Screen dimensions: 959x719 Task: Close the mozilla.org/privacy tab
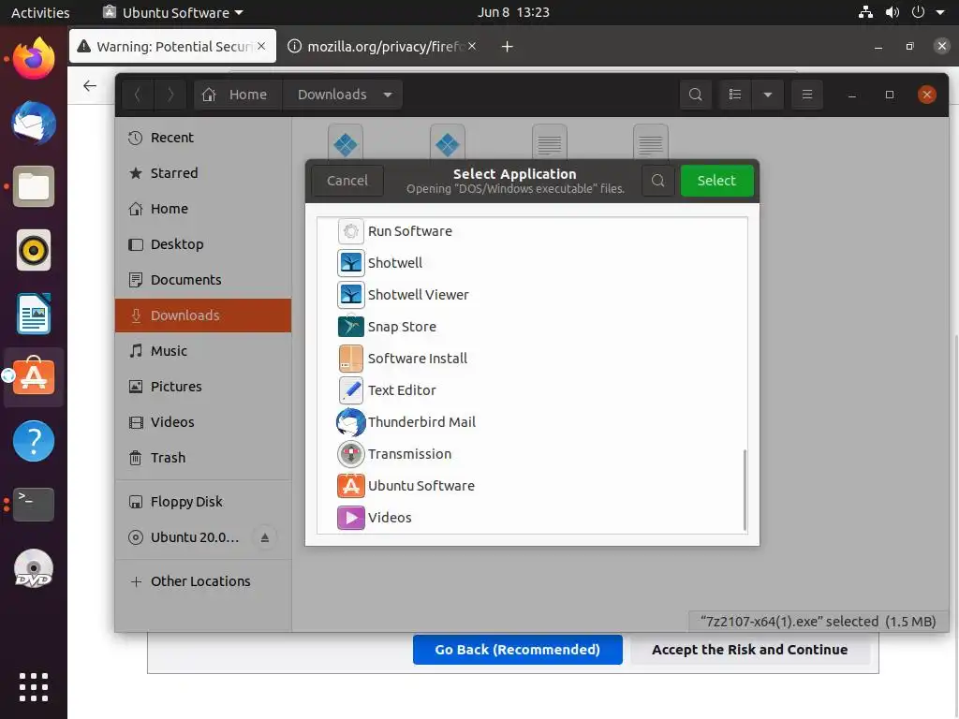pyautogui.click(x=472, y=46)
